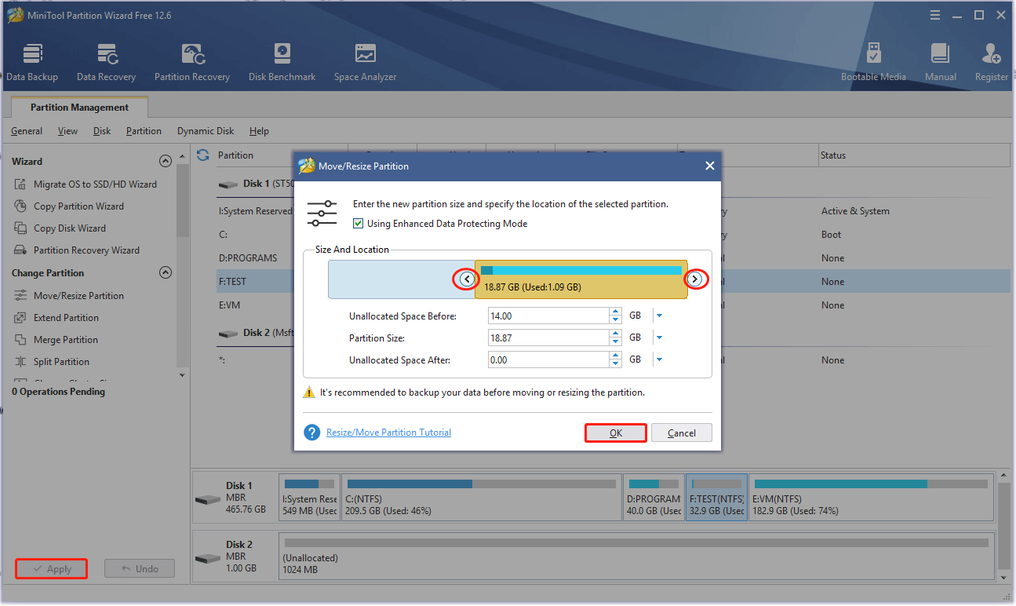Open the Disk menu
This screenshot has width=1016, height=606.
[102, 131]
